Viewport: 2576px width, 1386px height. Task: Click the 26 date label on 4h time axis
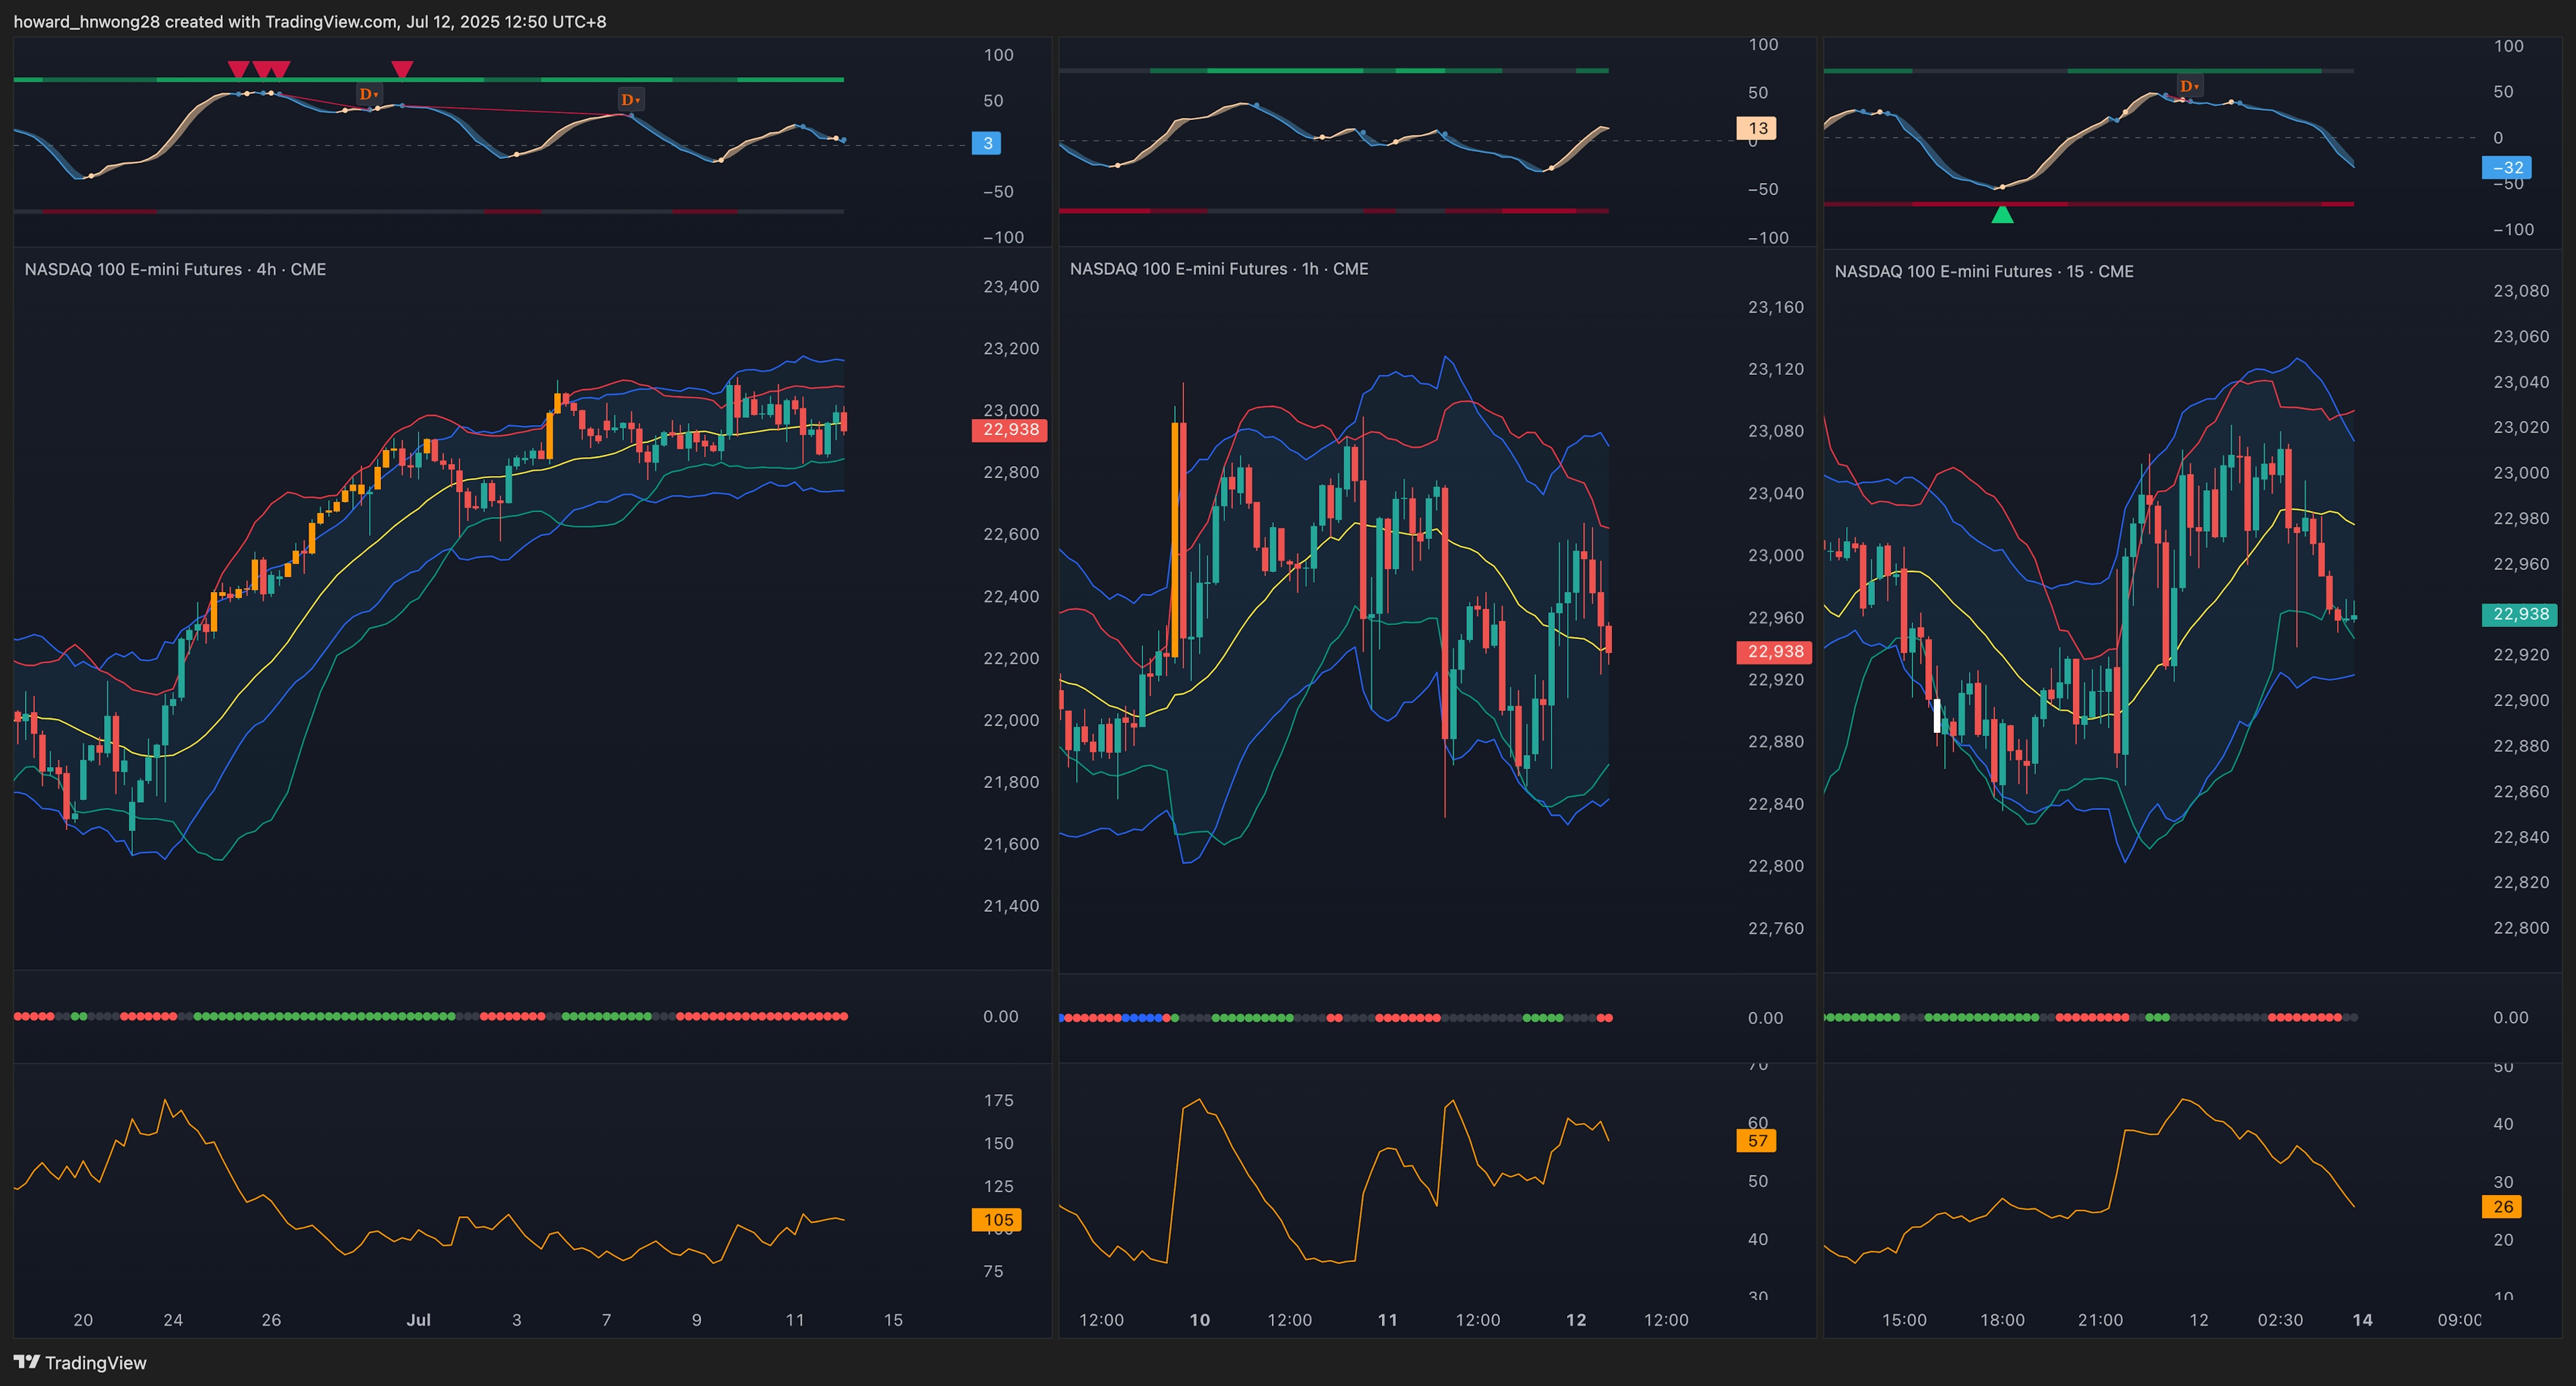pyautogui.click(x=271, y=1320)
